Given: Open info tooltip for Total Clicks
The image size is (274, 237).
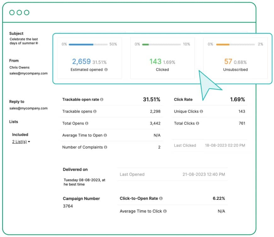Looking at the screenshot, I should tap(197, 123).
